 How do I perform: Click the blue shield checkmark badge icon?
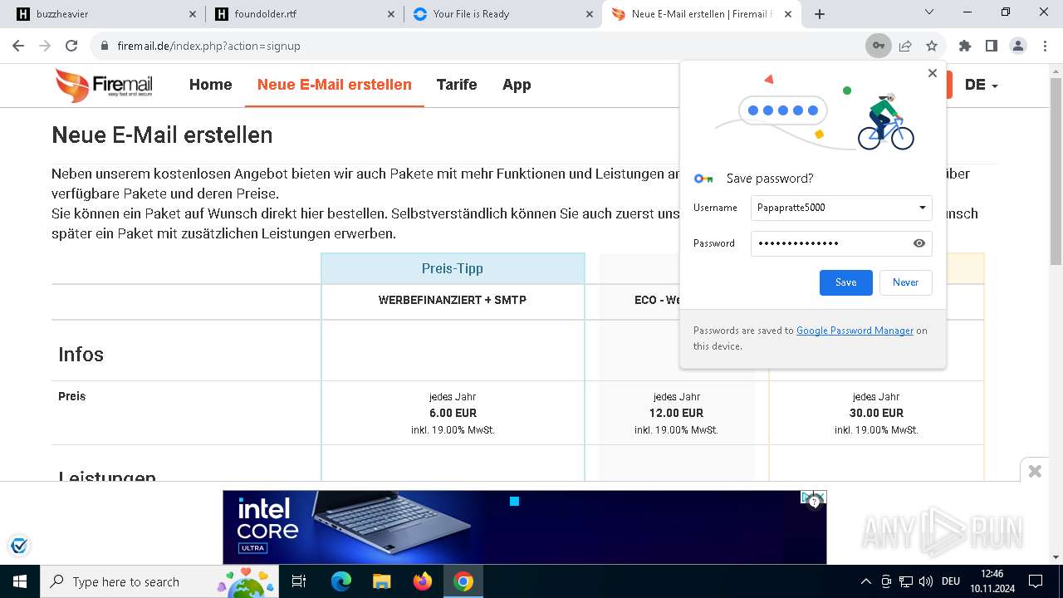click(19, 546)
